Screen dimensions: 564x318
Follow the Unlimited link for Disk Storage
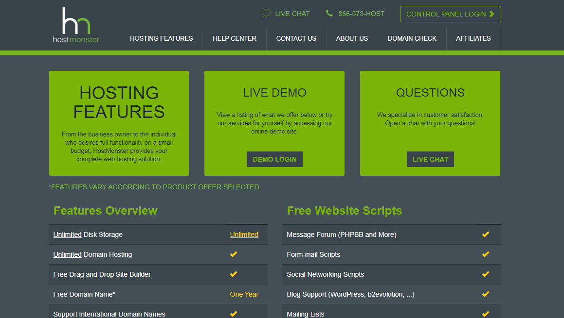click(x=244, y=234)
